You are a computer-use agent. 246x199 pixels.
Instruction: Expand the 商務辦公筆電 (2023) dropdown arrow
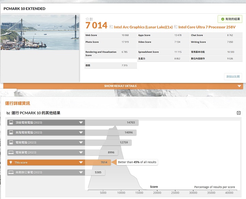(x=81, y=172)
